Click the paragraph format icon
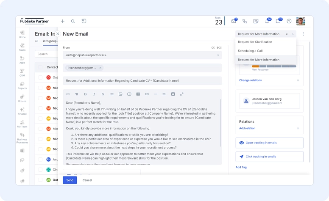 [x=77, y=94]
